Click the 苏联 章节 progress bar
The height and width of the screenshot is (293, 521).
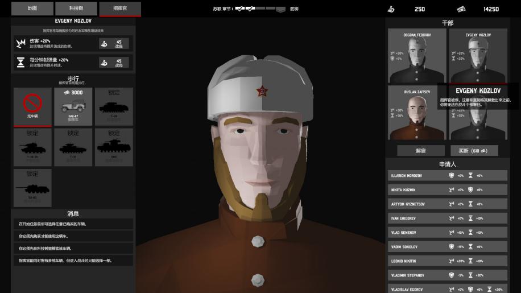point(260,9)
